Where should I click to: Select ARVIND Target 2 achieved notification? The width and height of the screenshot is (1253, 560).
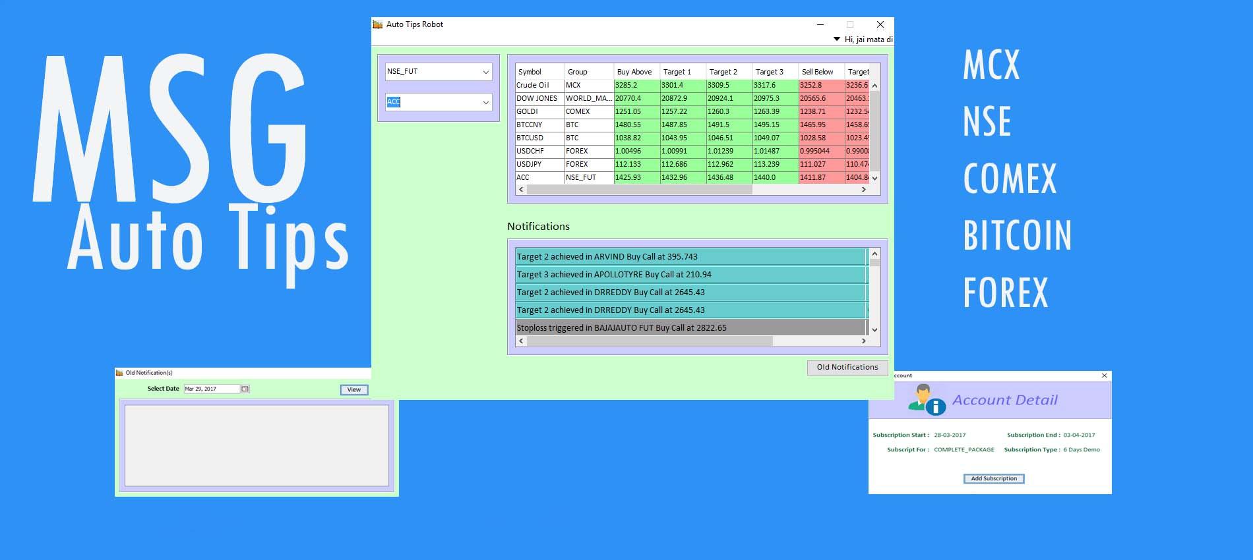click(691, 257)
